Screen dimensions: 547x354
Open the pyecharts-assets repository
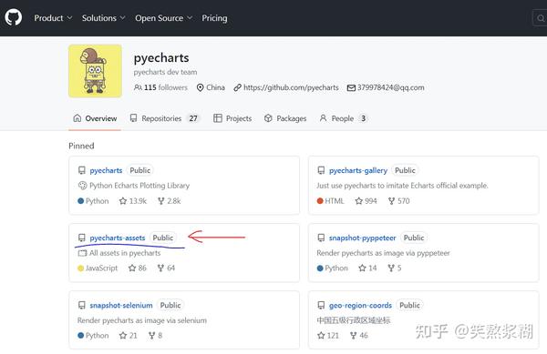118,238
